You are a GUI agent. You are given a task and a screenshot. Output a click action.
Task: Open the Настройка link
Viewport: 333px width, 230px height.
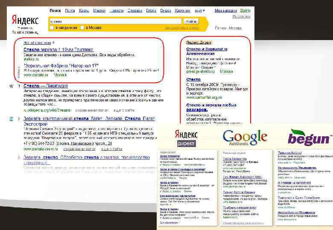[242, 16]
